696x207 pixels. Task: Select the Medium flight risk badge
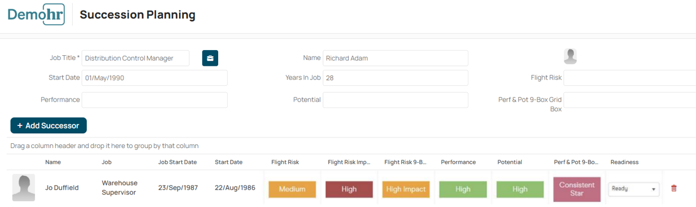pos(292,189)
